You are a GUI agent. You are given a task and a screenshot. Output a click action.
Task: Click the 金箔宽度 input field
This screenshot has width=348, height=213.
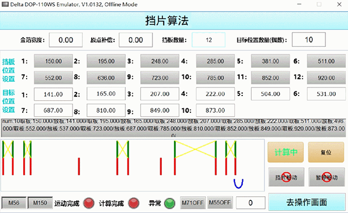(66, 40)
